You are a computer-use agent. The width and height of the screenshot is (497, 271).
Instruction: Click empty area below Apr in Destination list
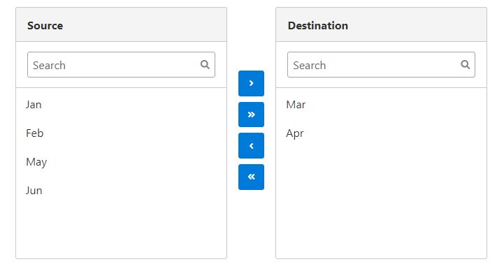click(381, 203)
